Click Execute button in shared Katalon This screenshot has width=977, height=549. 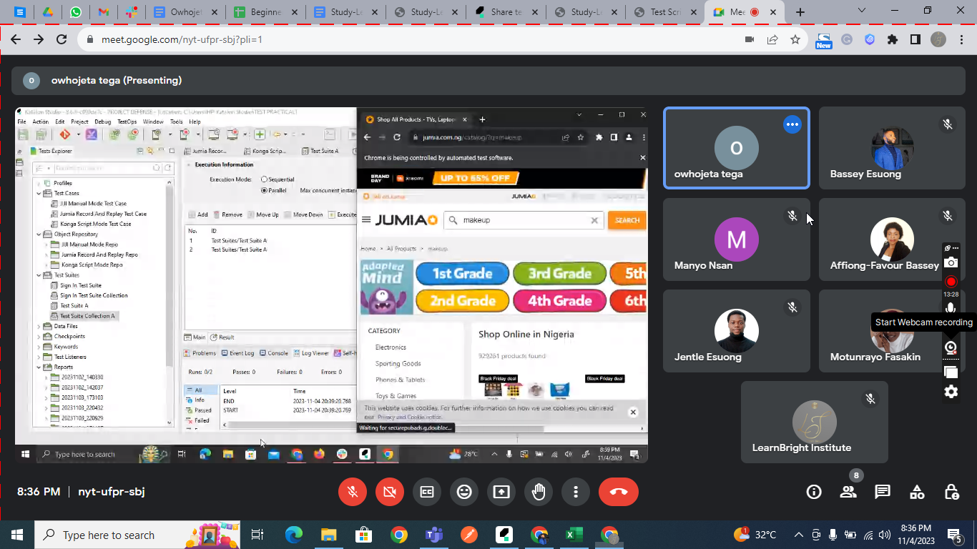(343, 214)
